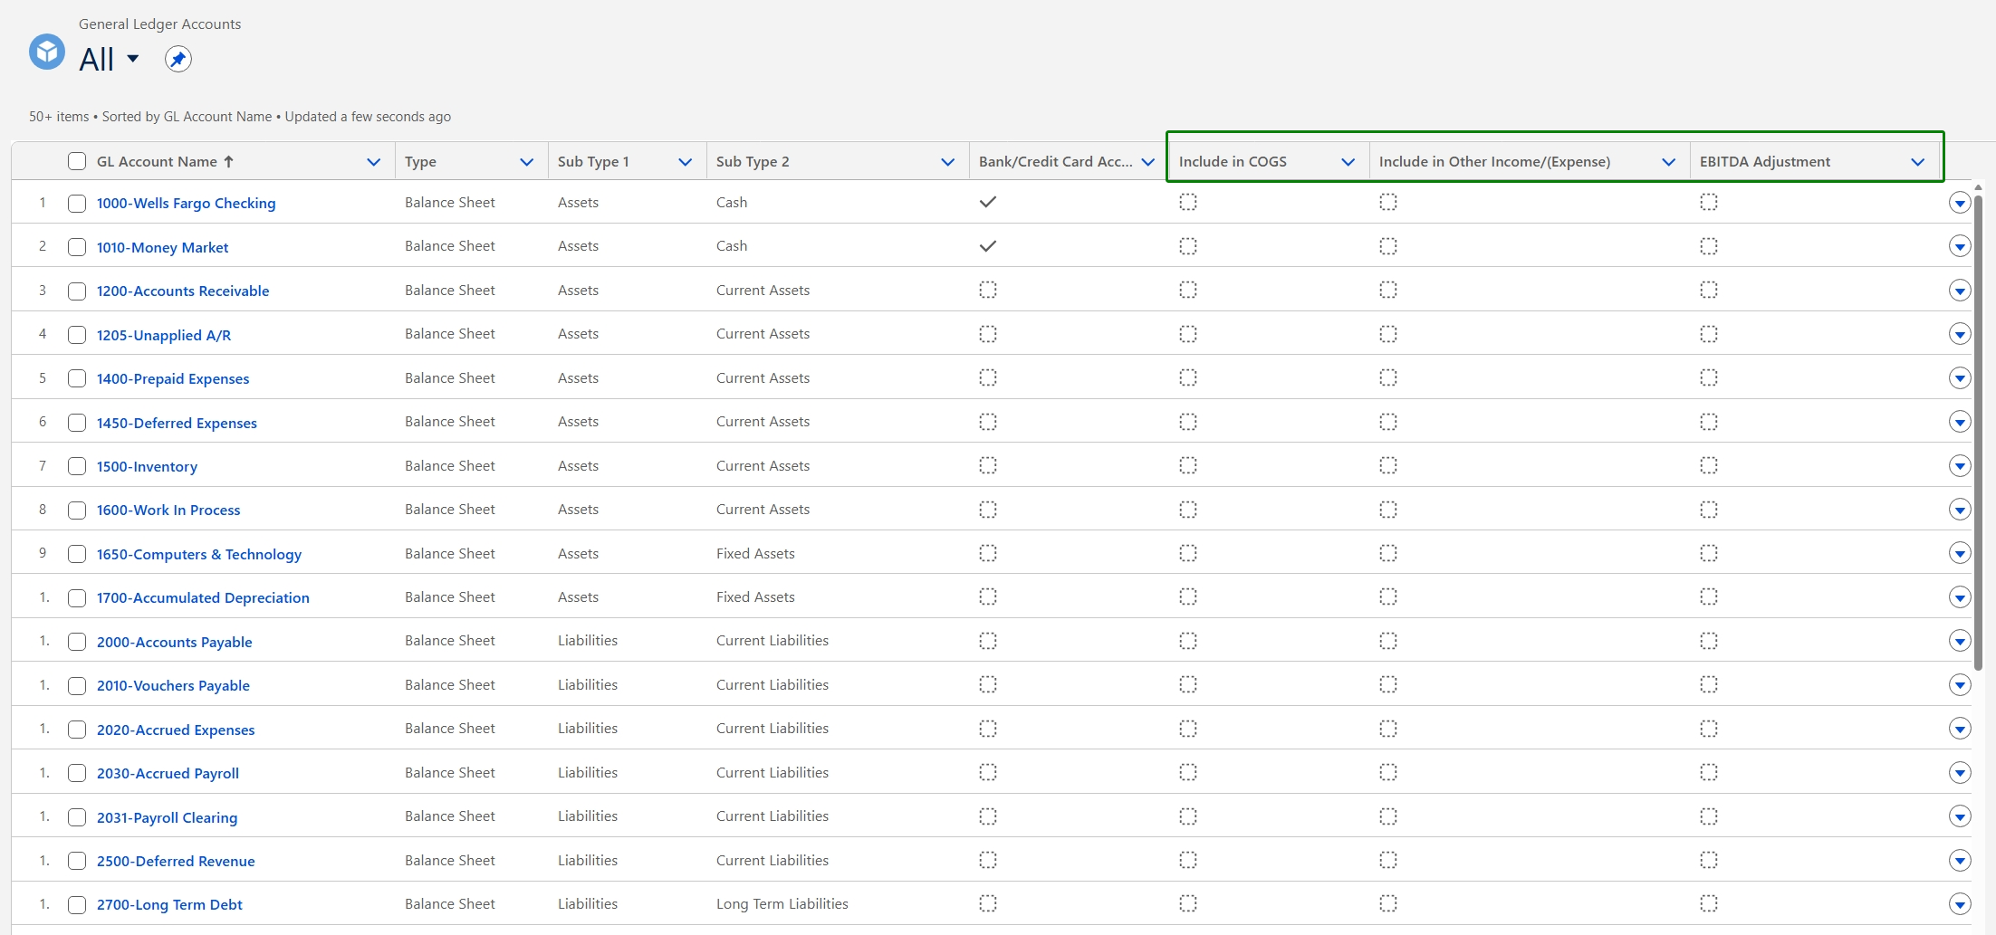1996x935 pixels.
Task: Check the row for 1500-Inventory
Action: coord(77,466)
